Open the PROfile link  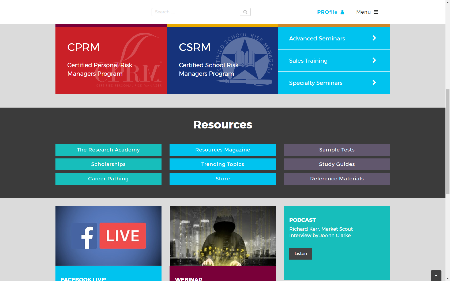coord(331,12)
